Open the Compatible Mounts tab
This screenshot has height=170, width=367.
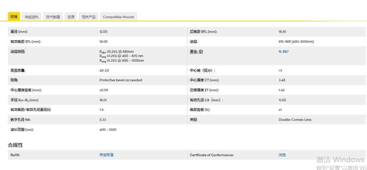[119, 17]
